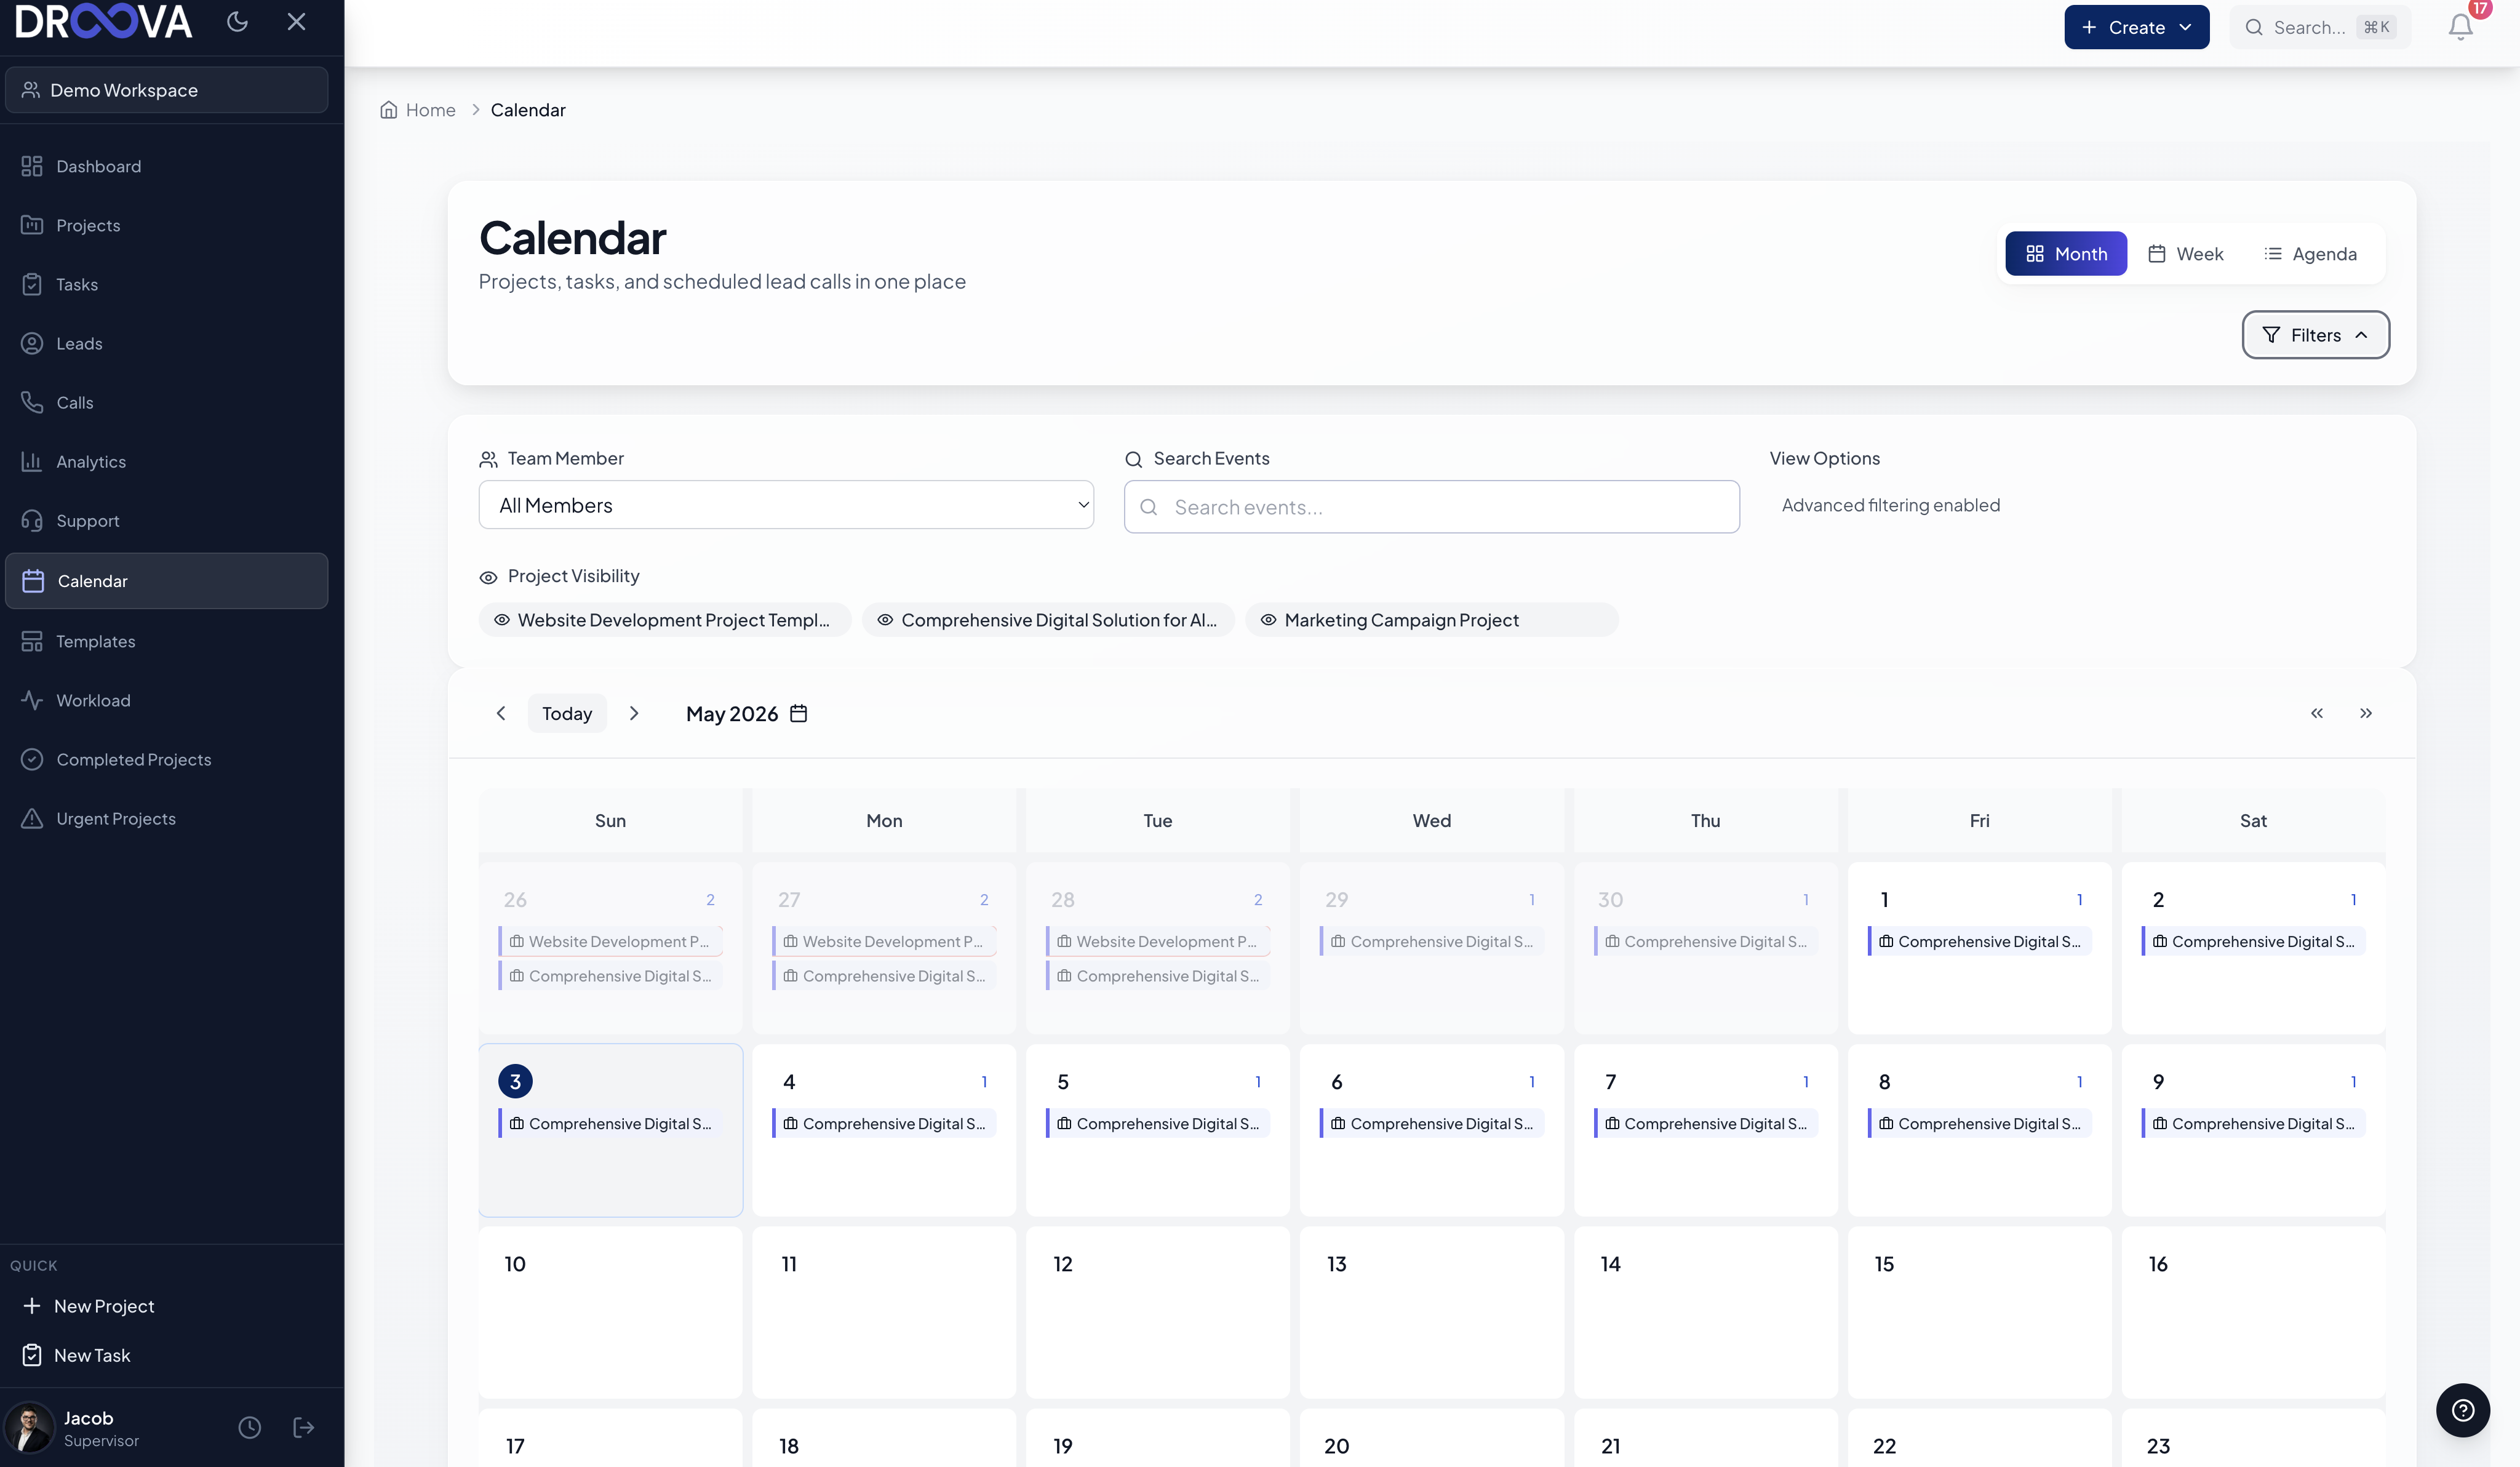Open May 4 Comprehensive Digital event

point(884,1124)
